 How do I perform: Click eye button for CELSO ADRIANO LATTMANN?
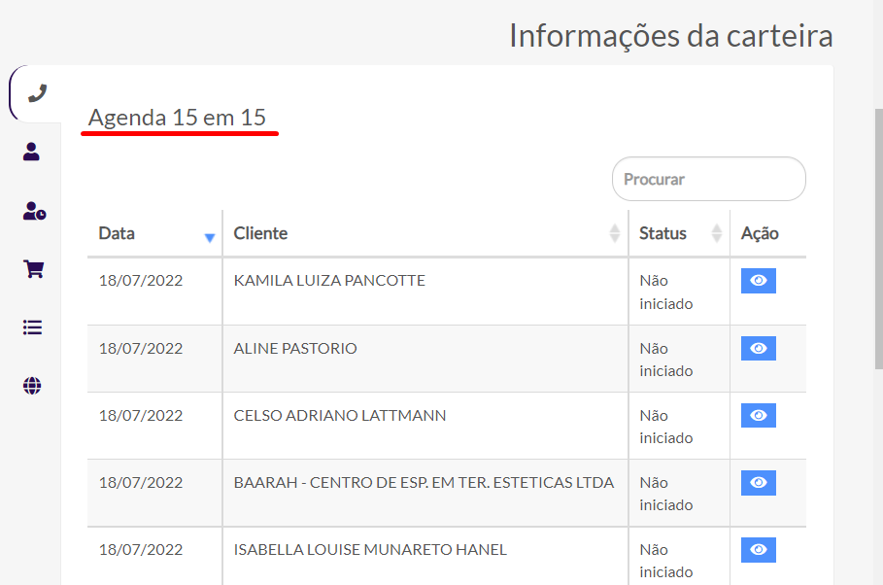coord(758,415)
